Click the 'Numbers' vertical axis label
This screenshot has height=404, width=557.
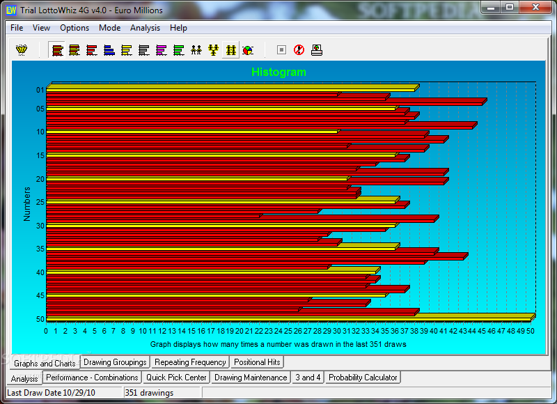tap(27, 204)
